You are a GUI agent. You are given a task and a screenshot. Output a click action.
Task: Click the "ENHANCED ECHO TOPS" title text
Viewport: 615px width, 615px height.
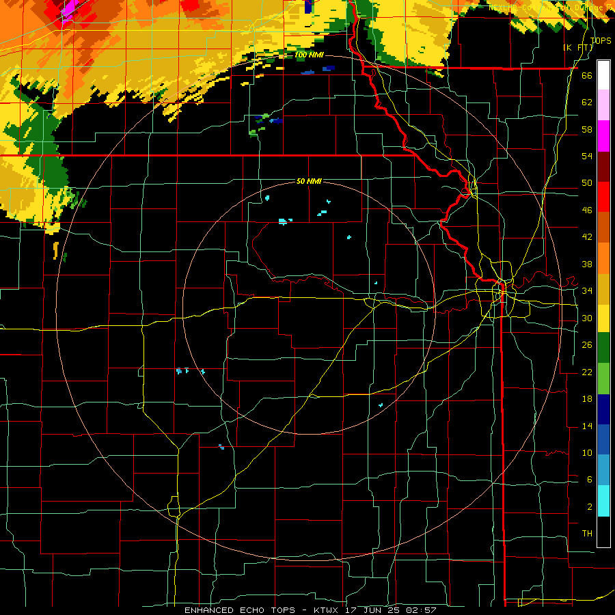click(x=240, y=610)
